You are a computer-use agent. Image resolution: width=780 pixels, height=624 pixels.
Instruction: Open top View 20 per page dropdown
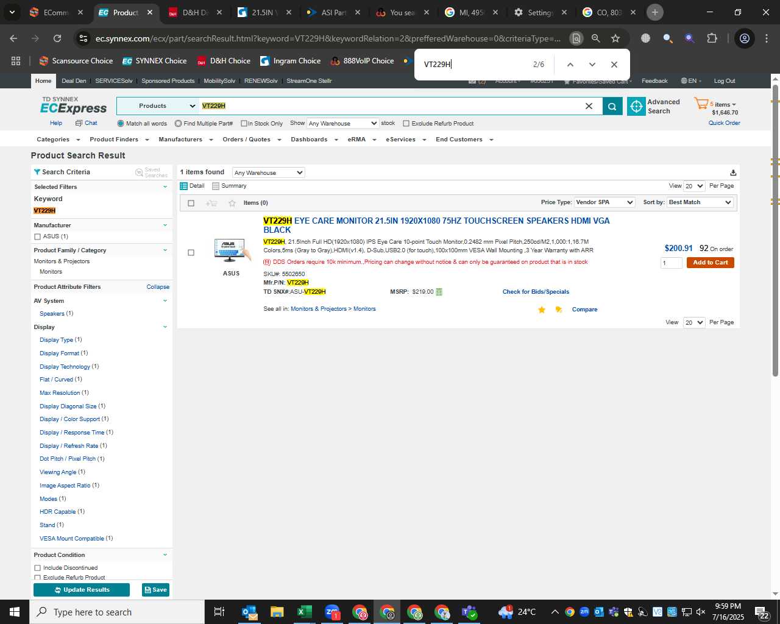pos(694,186)
